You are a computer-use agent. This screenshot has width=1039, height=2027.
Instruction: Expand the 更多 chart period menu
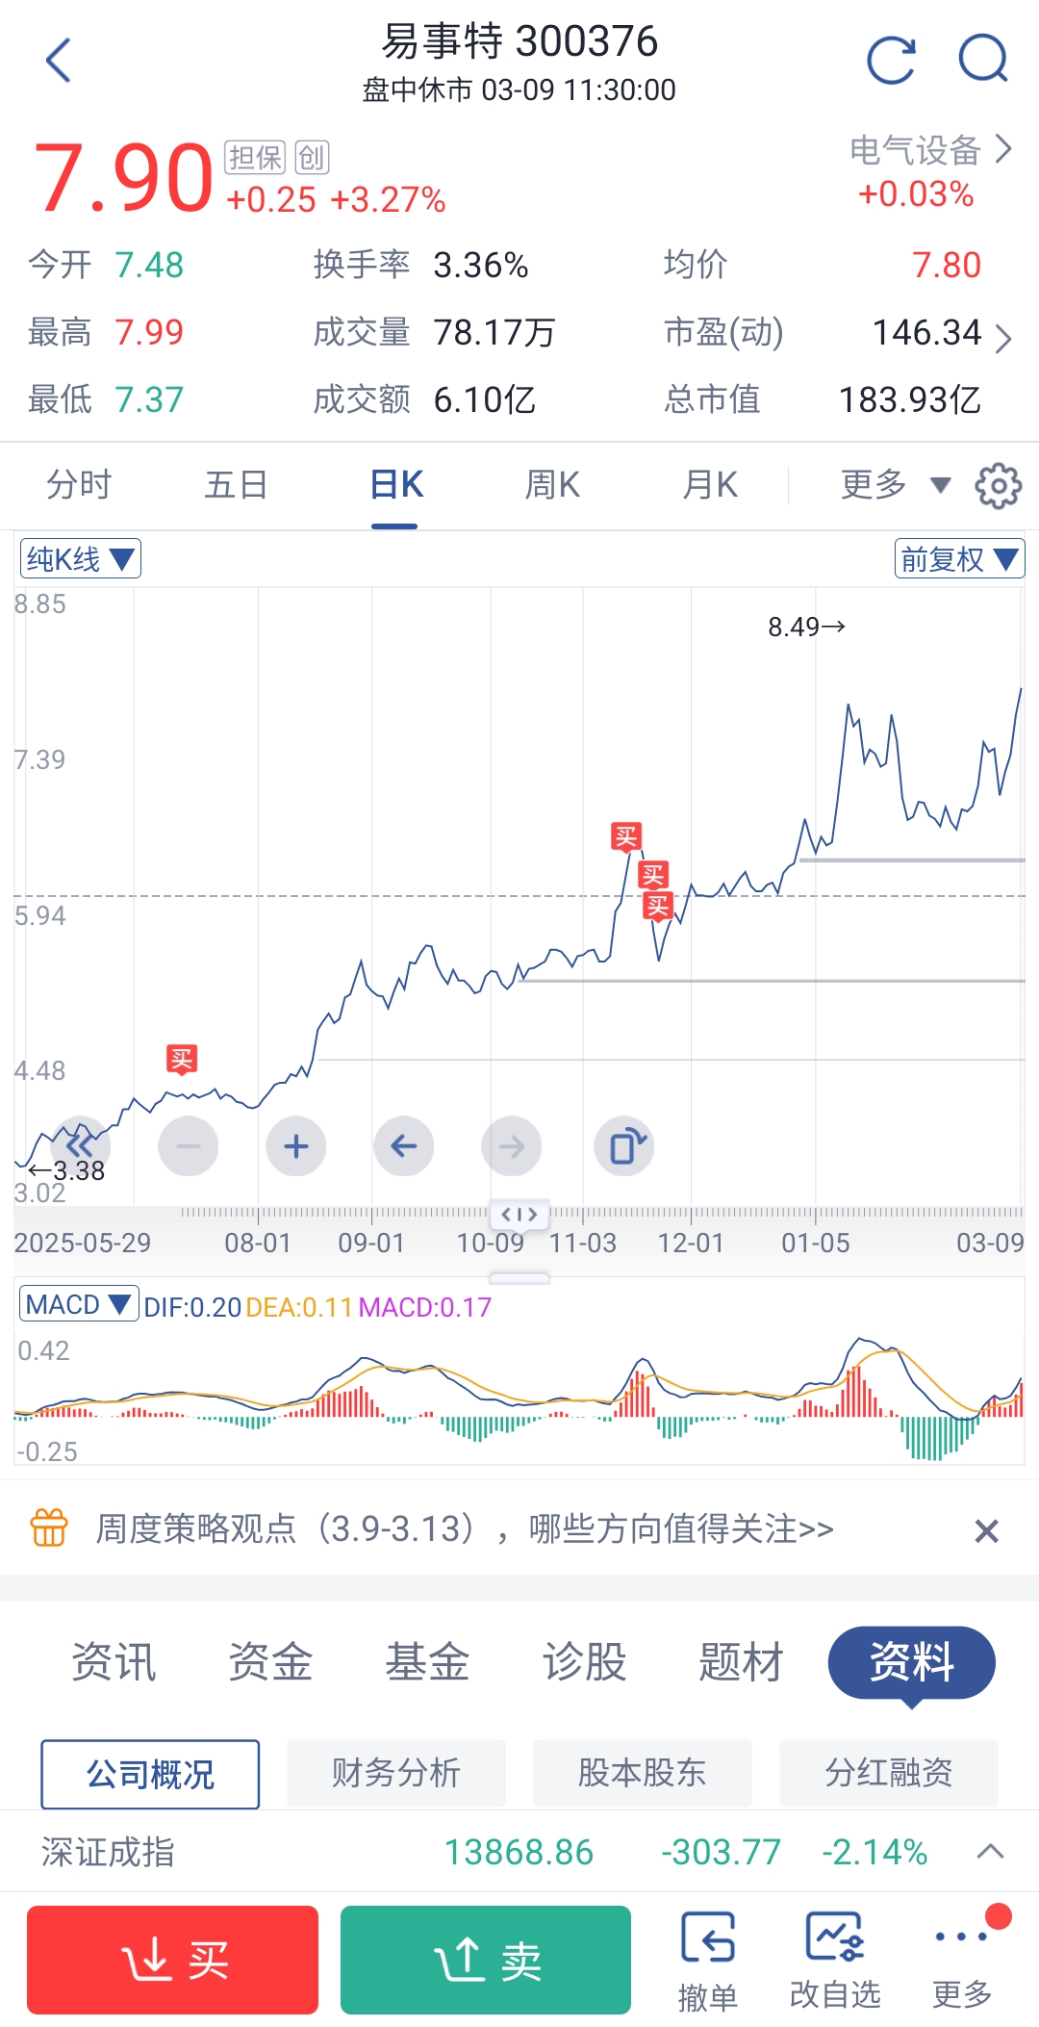(x=895, y=485)
